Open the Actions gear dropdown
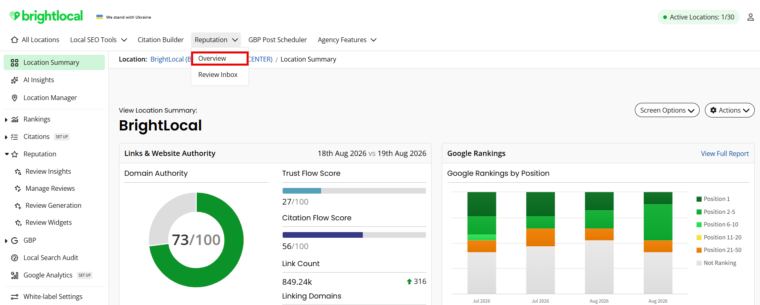760x305 pixels. point(730,110)
